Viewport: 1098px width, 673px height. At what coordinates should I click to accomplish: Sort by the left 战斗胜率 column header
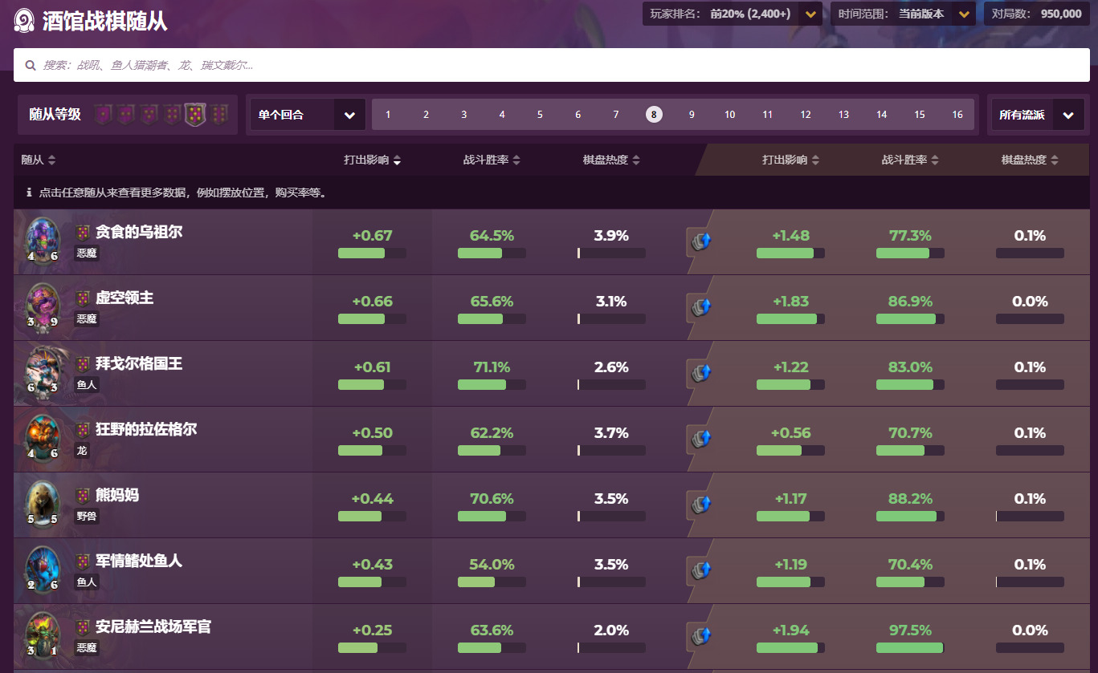(x=491, y=160)
